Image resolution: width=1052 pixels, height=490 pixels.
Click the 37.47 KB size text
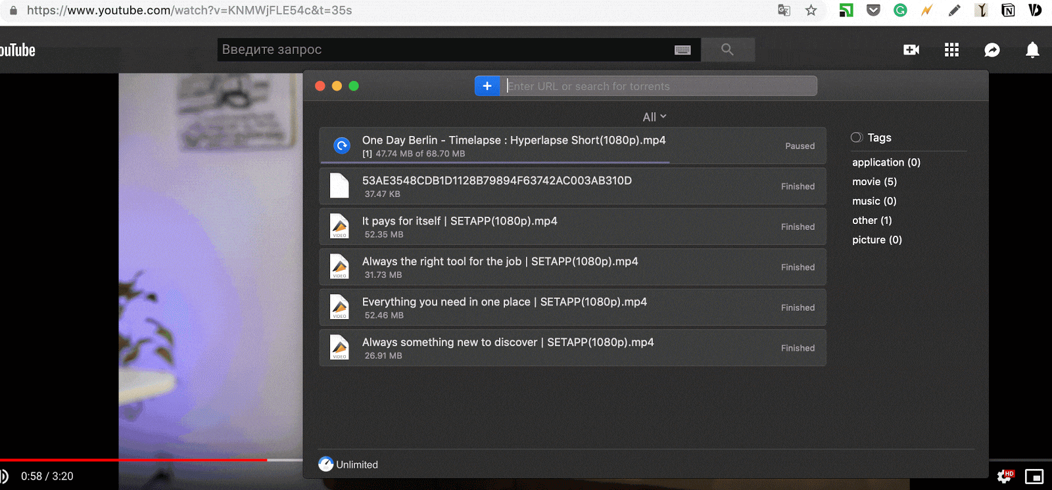(382, 194)
